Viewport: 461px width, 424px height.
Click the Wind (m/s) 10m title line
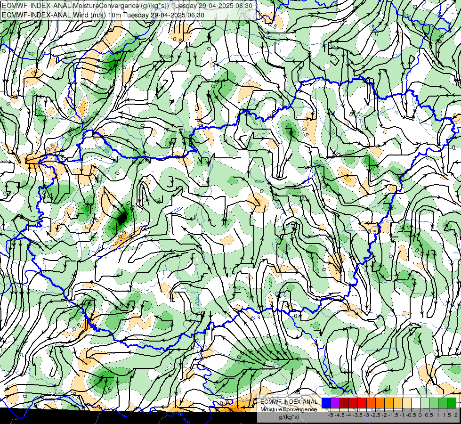click(x=103, y=15)
